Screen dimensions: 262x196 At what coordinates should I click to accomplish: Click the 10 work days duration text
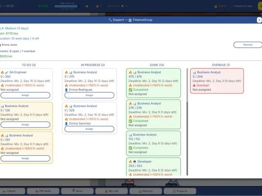(20, 38)
